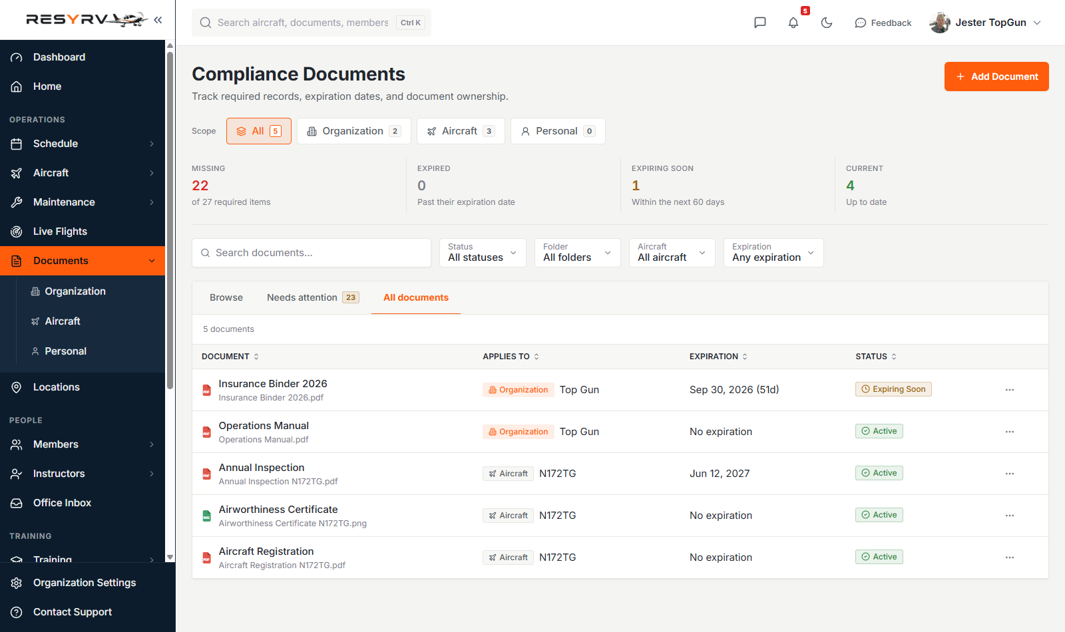The height and width of the screenshot is (632, 1065).
Task: Click PDF icon for Aircraft Registration
Action: click(206, 557)
